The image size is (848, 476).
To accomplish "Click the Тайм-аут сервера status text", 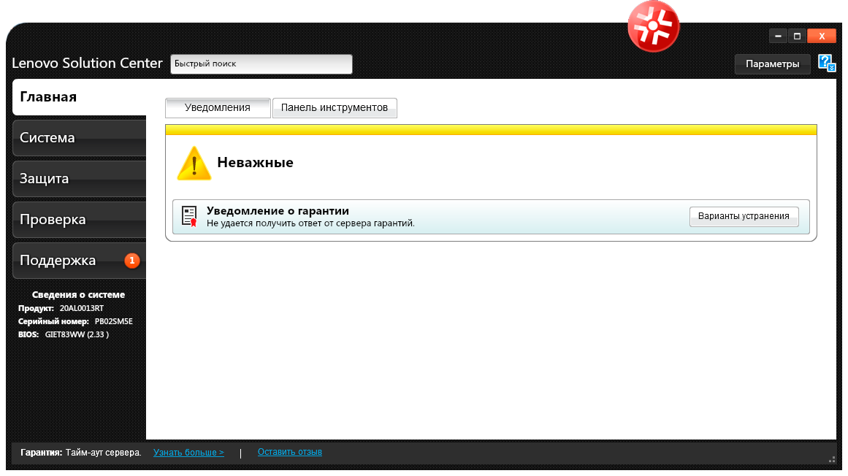I will point(103,453).
